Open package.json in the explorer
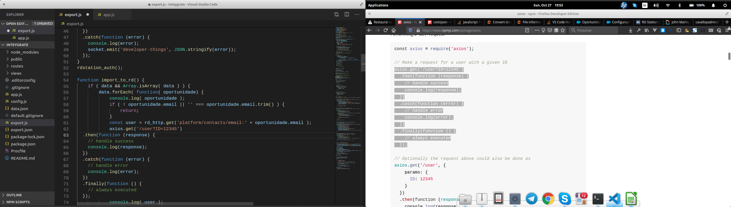This screenshot has width=731, height=207. coord(23,144)
